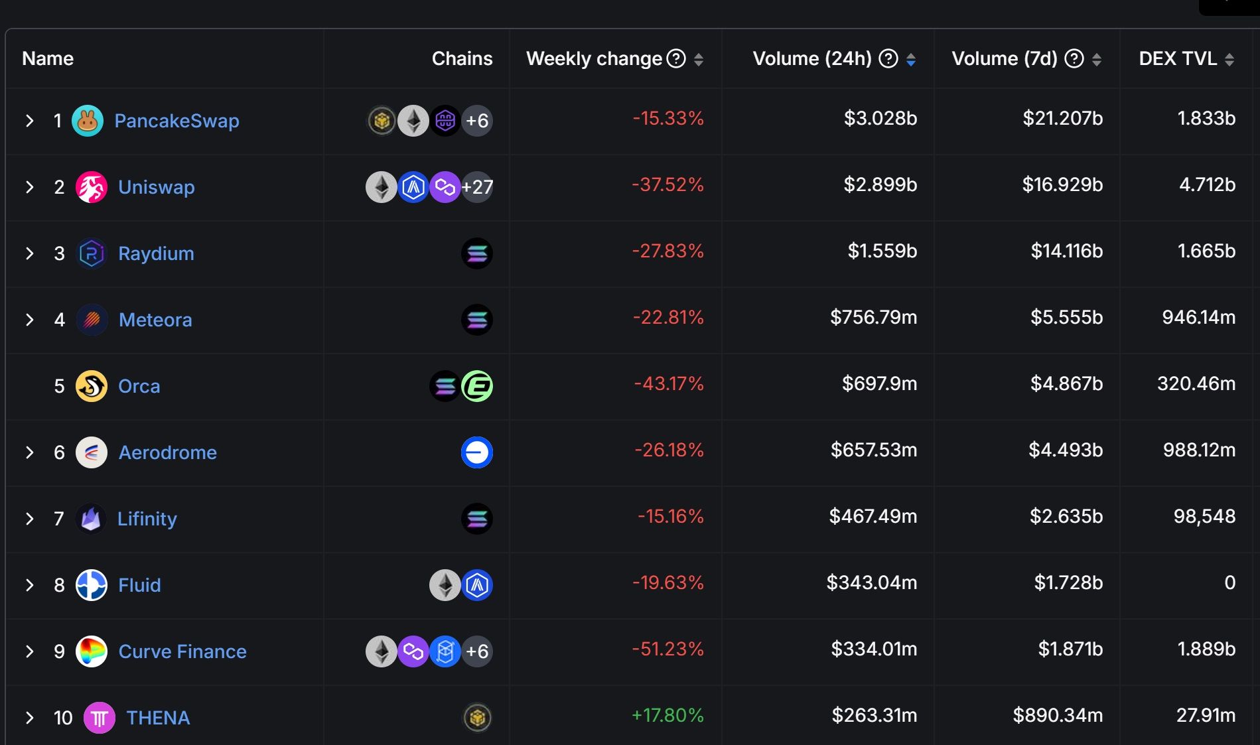The height and width of the screenshot is (745, 1260).
Task: Open the Raydium link
Action: pos(156,253)
